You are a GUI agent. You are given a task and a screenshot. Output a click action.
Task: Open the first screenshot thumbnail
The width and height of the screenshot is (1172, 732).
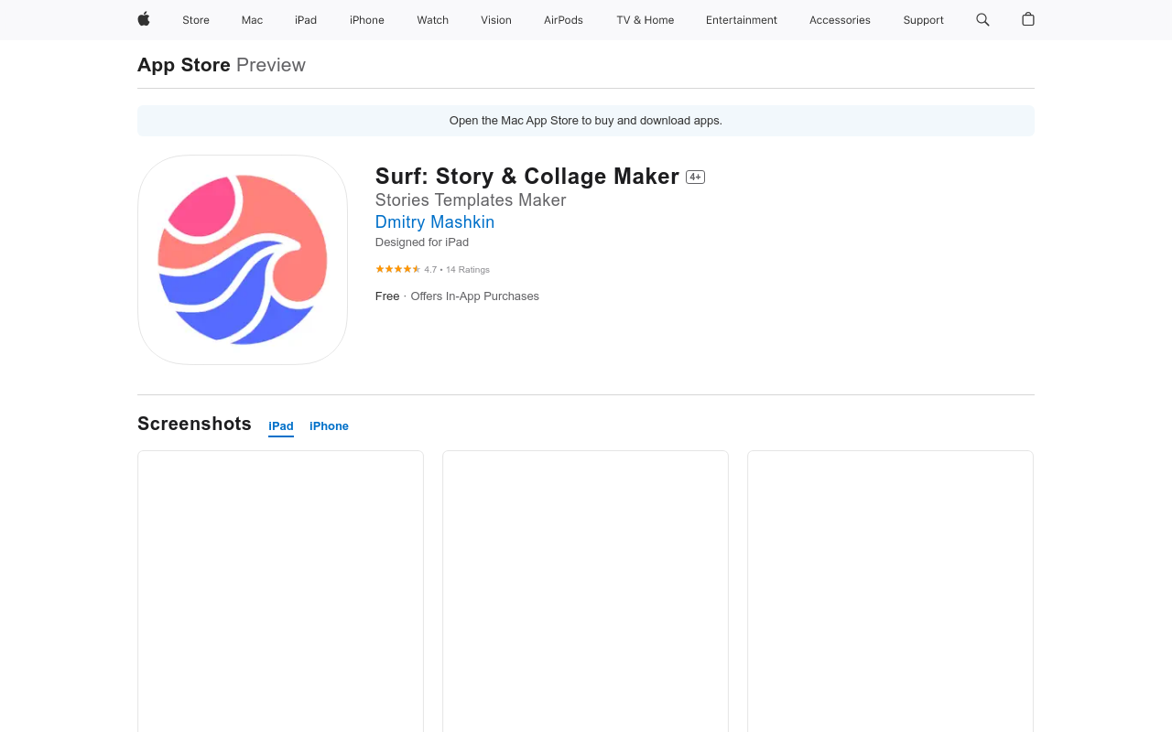tap(280, 591)
